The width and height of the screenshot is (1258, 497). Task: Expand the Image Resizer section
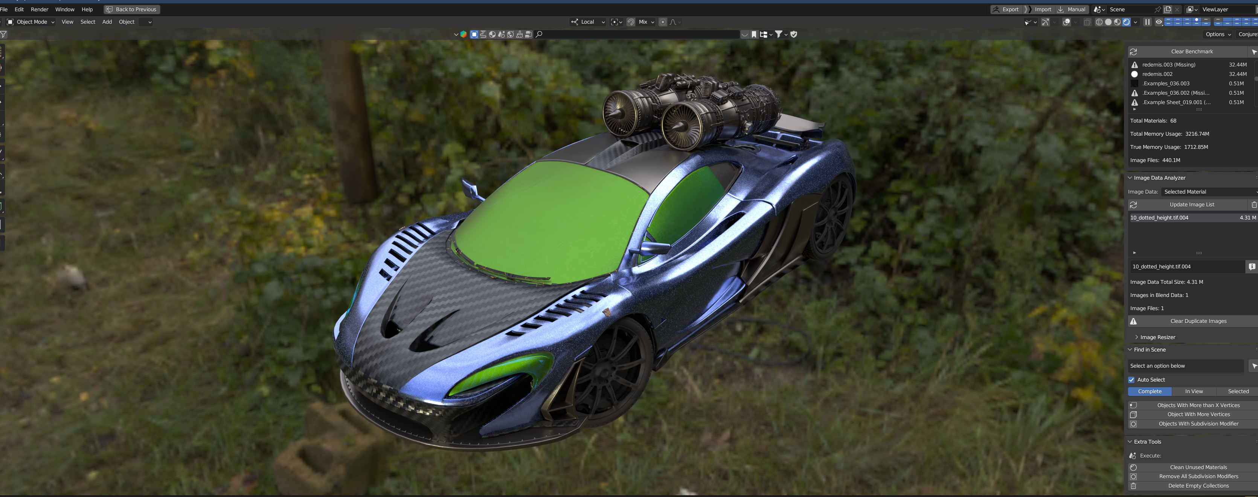pos(1157,337)
